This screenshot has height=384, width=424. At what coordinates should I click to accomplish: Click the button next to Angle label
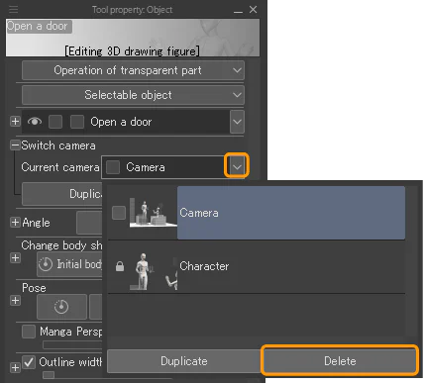tap(89, 223)
